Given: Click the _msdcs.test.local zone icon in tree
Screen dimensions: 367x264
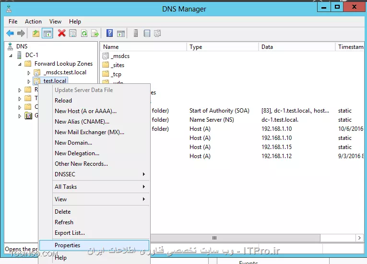Looking at the screenshot, I should 37,72.
